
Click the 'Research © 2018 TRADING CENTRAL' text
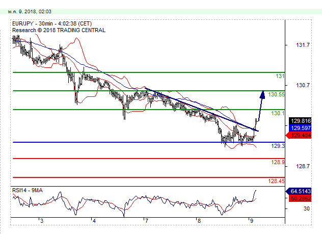(59, 30)
